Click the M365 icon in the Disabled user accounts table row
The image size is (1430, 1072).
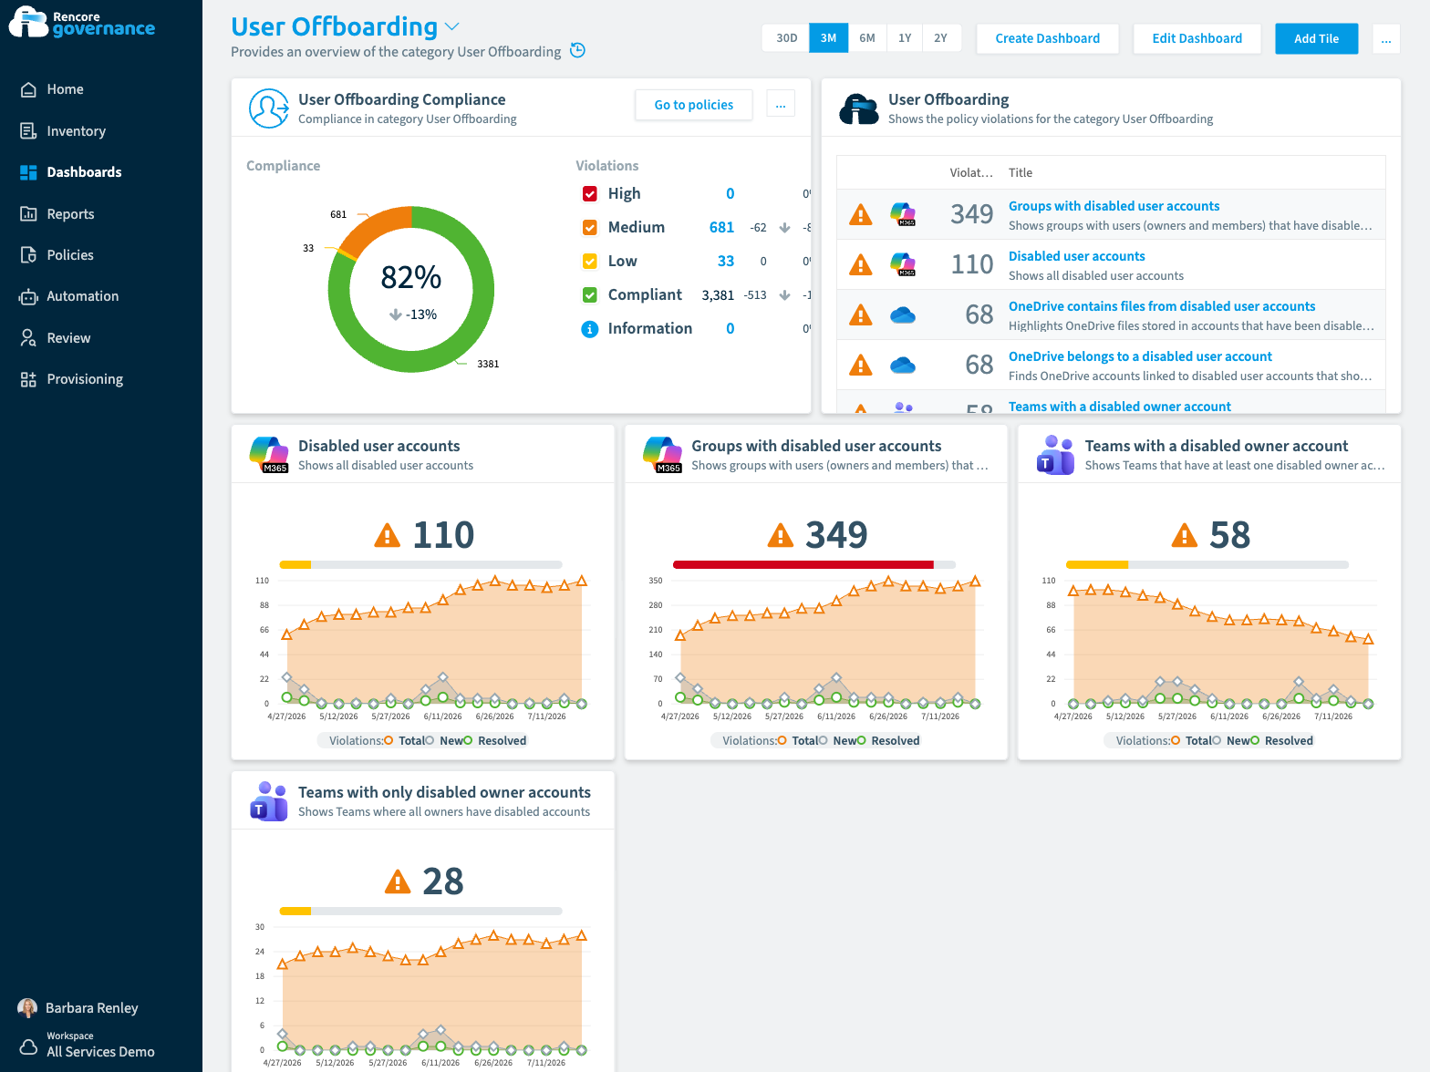(903, 264)
